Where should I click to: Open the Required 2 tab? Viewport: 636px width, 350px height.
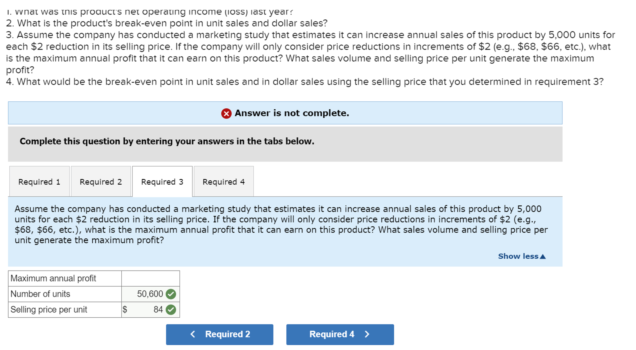coord(101,182)
